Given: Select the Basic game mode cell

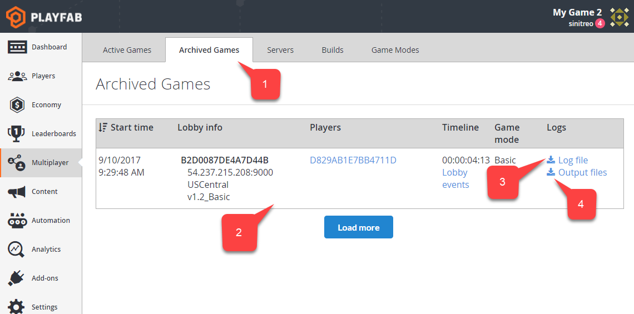Looking at the screenshot, I should pos(505,161).
